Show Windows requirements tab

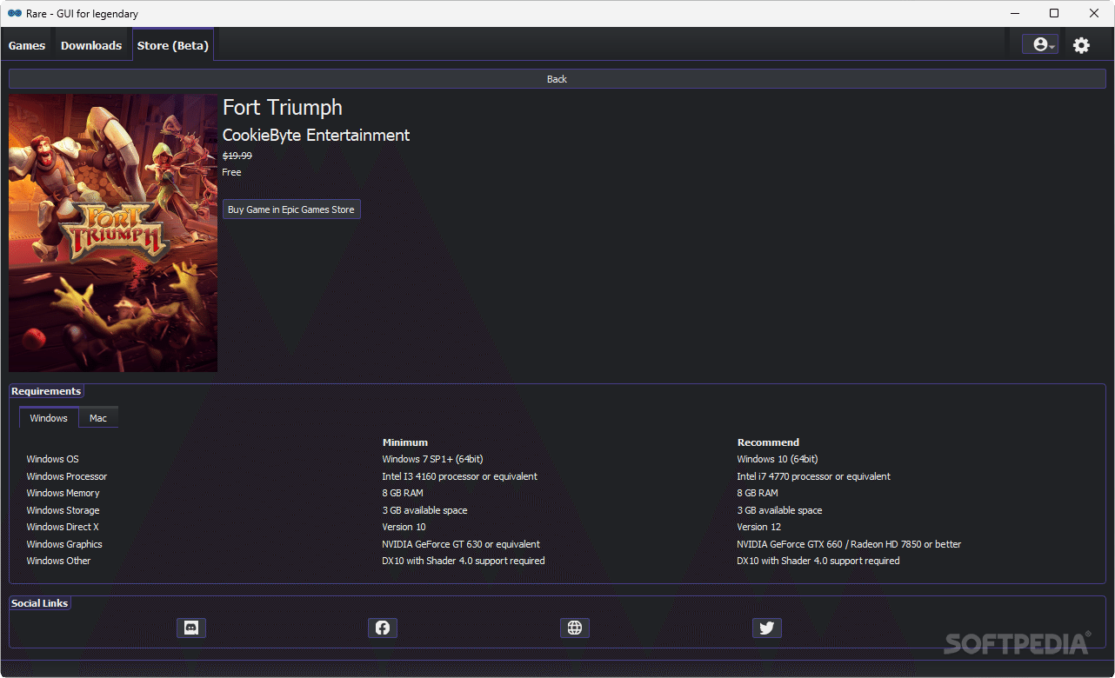(x=49, y=418)
